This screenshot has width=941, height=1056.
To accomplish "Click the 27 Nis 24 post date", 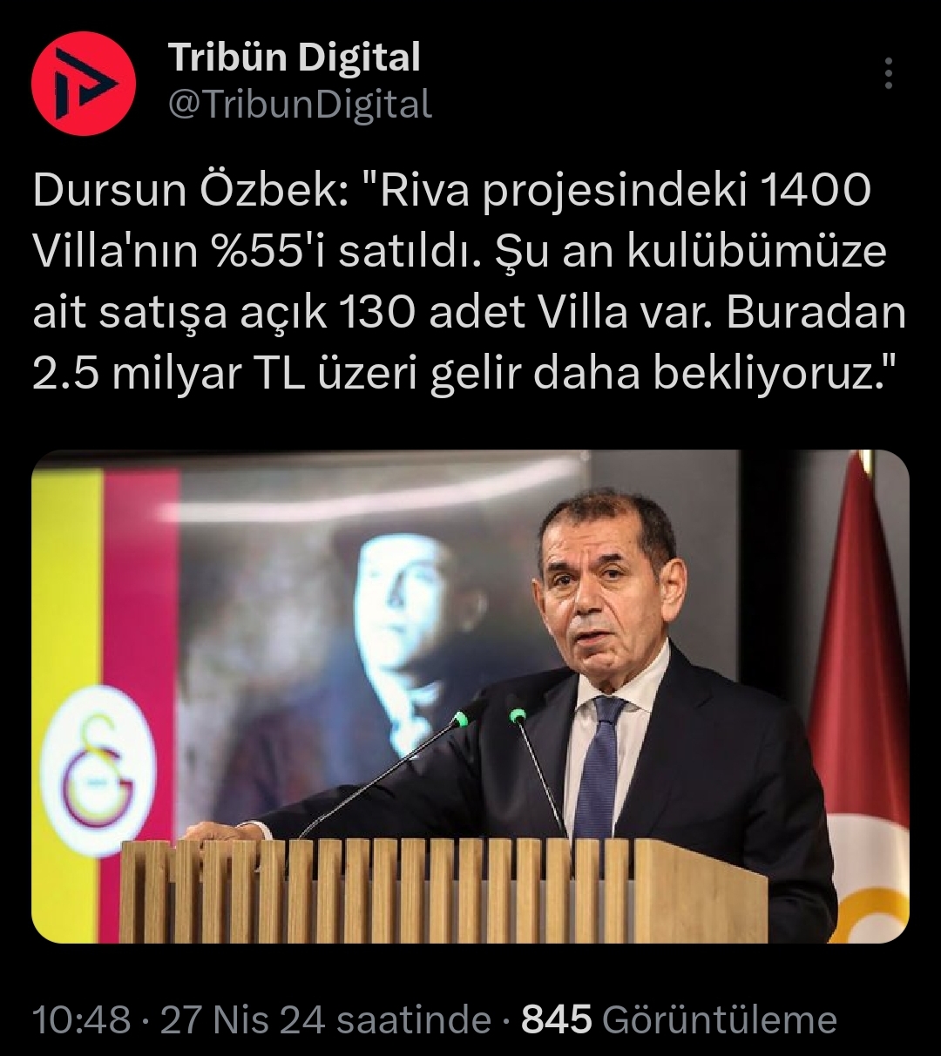I will click(x=239, y=1019).
